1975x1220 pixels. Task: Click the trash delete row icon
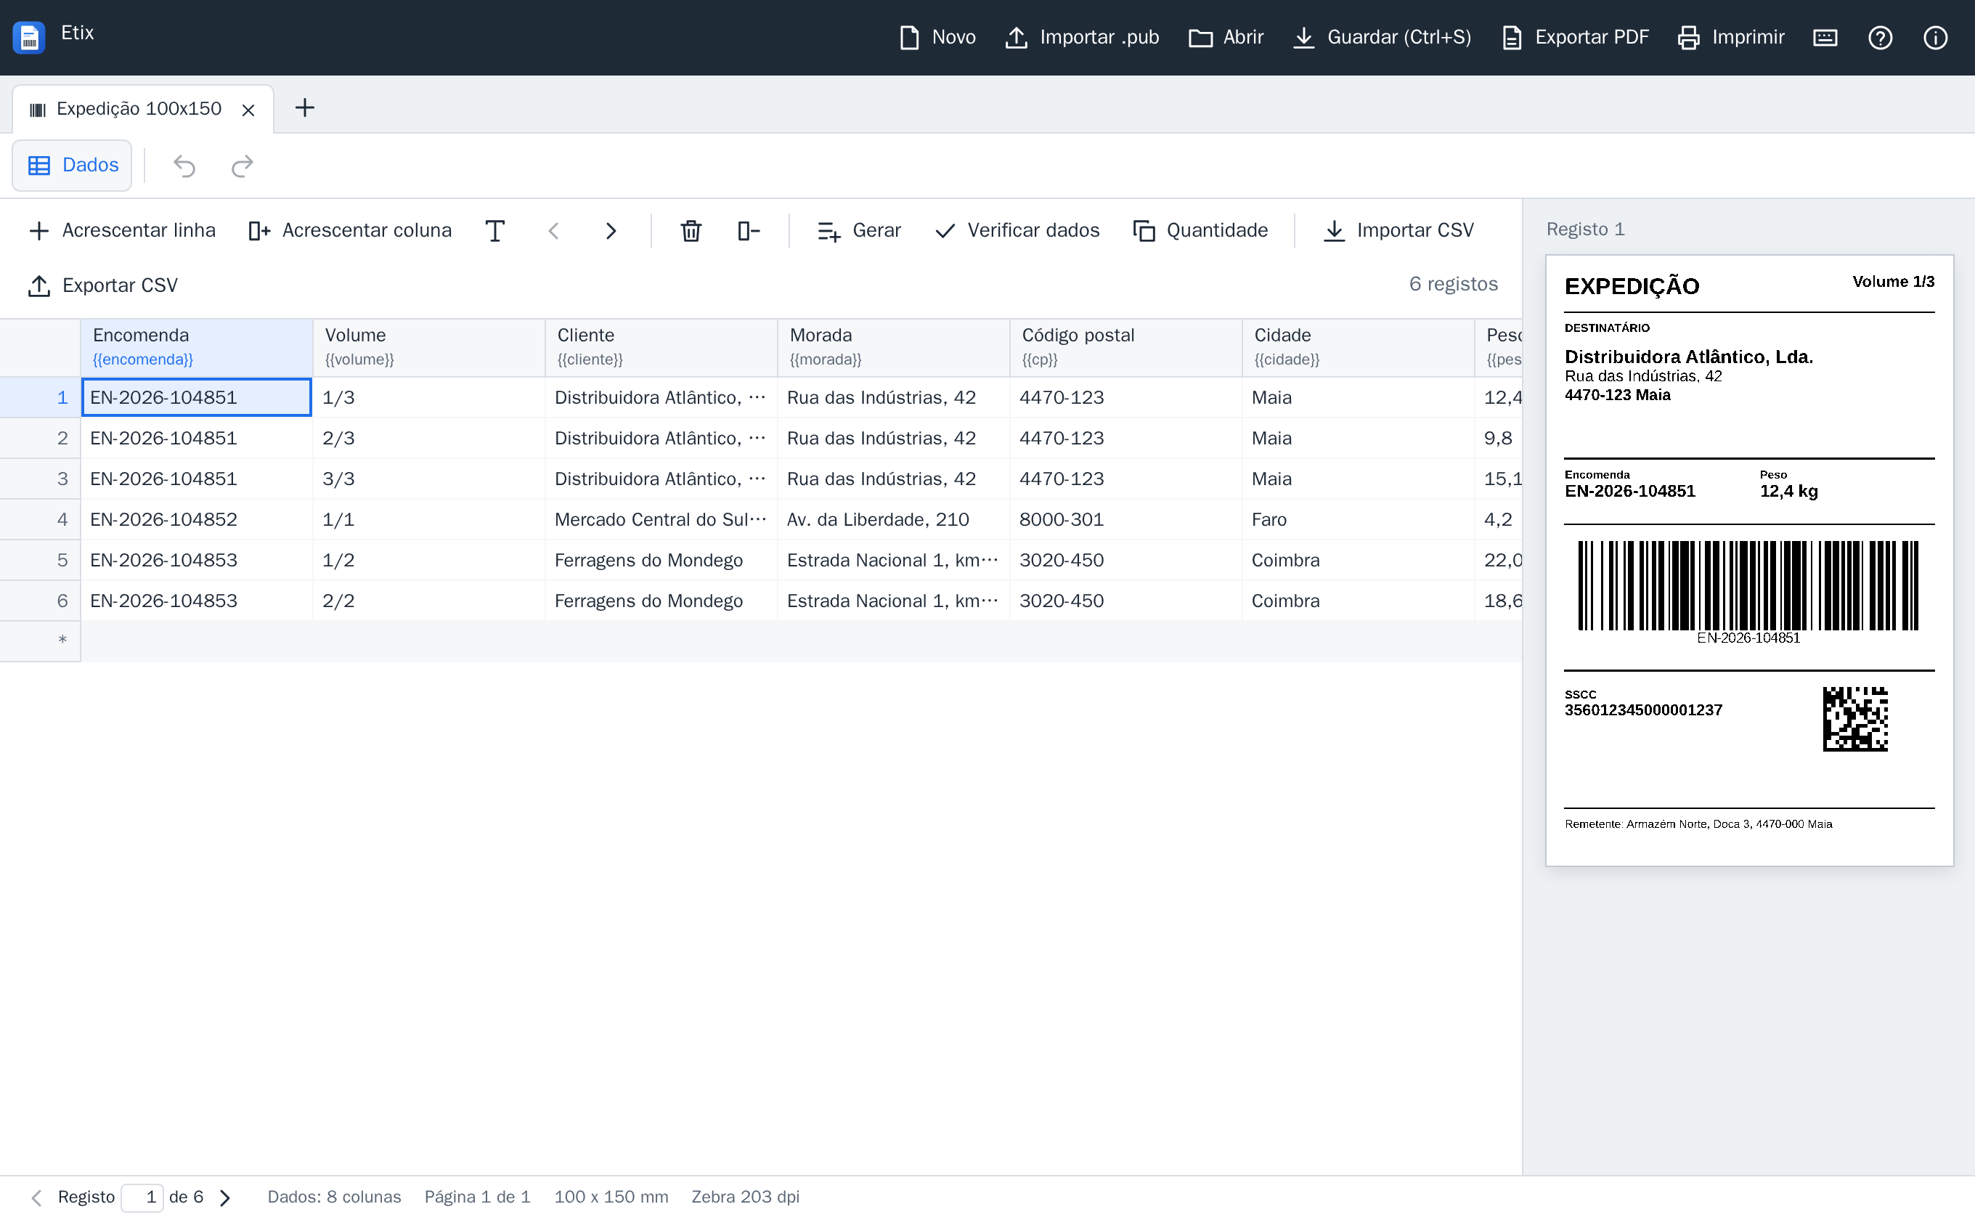point(691,231)
